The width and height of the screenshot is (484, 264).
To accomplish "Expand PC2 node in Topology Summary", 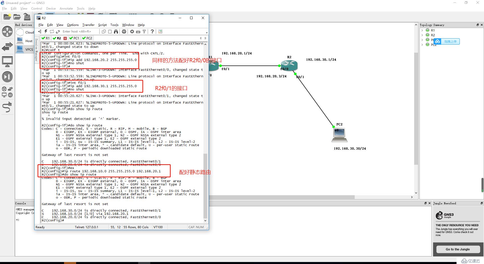I will tap(422, 45).
